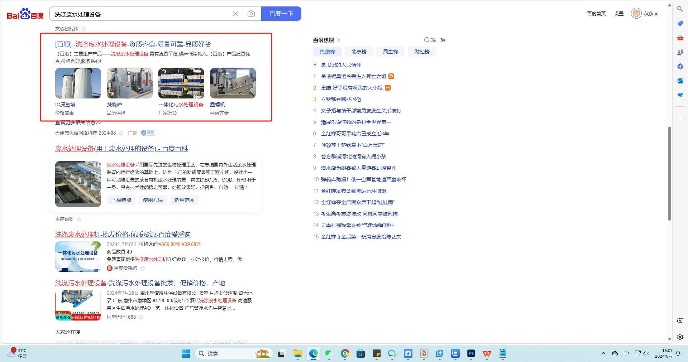Expand the 百度热搜 chevron arrow
The height and width of the screenshot is (362, 688).
click(338, 40)
